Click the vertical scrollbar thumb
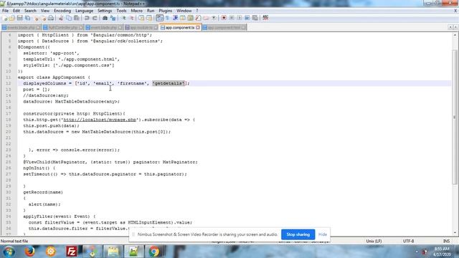This screenshot has width=459, height=258. 455,117
